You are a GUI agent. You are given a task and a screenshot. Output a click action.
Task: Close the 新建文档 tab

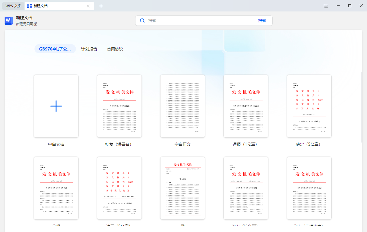[x=88, y=6]
